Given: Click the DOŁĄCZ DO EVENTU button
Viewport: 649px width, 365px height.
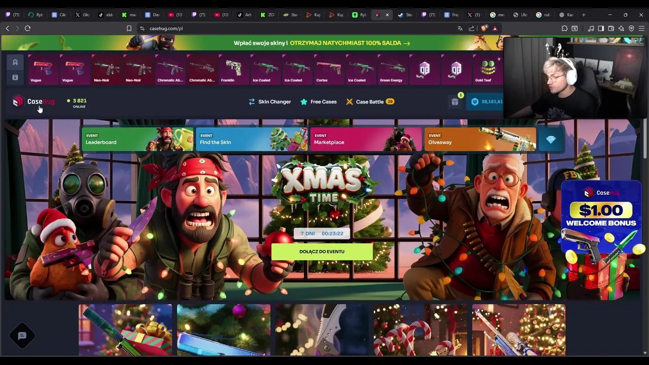Looking at the screenshot, I should click(x=322, y=252).
